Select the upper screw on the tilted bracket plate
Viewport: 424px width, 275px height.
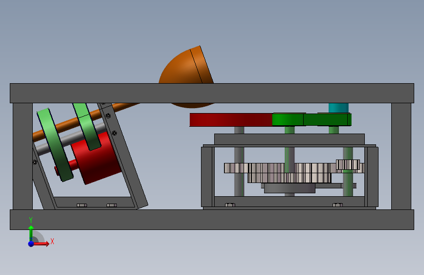[108, 116]
